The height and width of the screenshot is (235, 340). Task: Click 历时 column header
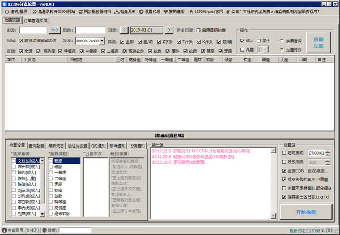(x=120, y=59)
